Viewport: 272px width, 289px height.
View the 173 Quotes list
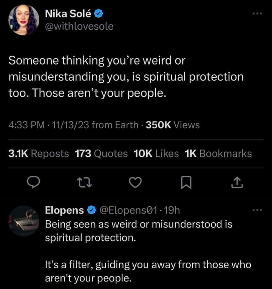[101, 154]
